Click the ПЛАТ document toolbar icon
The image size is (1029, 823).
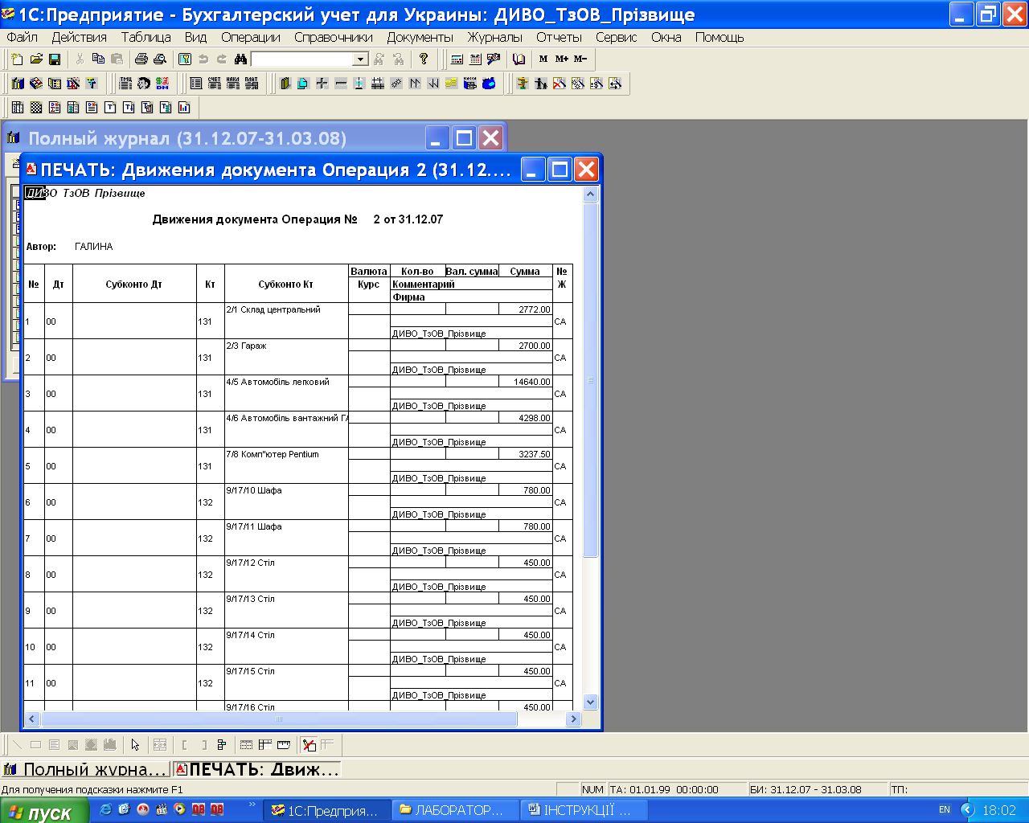point(252,83)
